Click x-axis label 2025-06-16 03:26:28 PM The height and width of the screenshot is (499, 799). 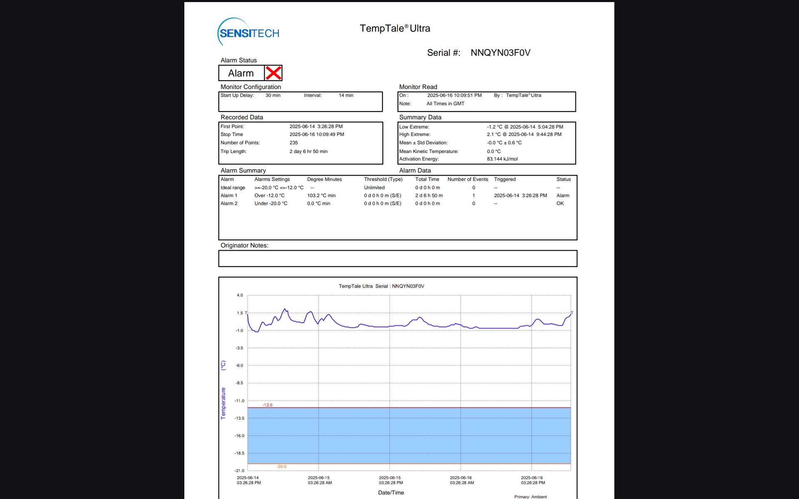533,480
